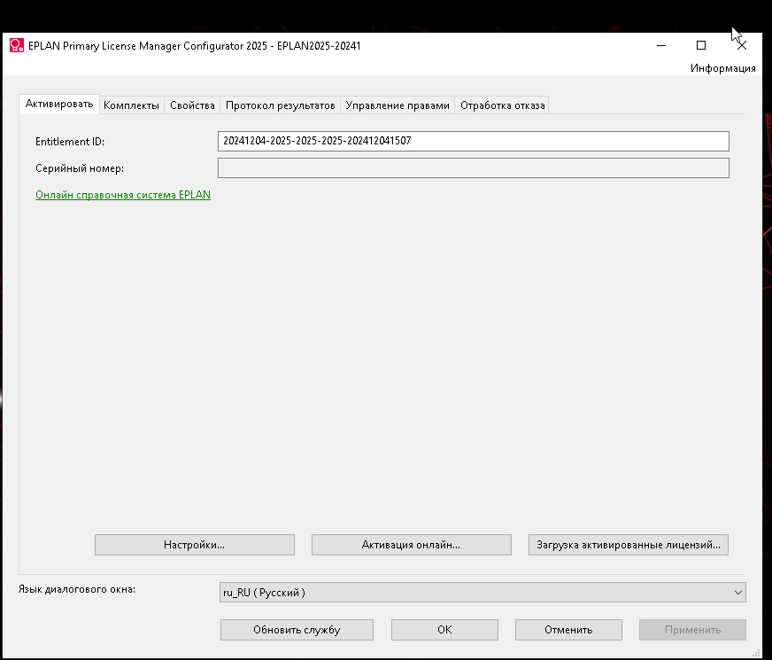
Task: Click into the Entitlement ID field
Action: [x=473, y=142]
